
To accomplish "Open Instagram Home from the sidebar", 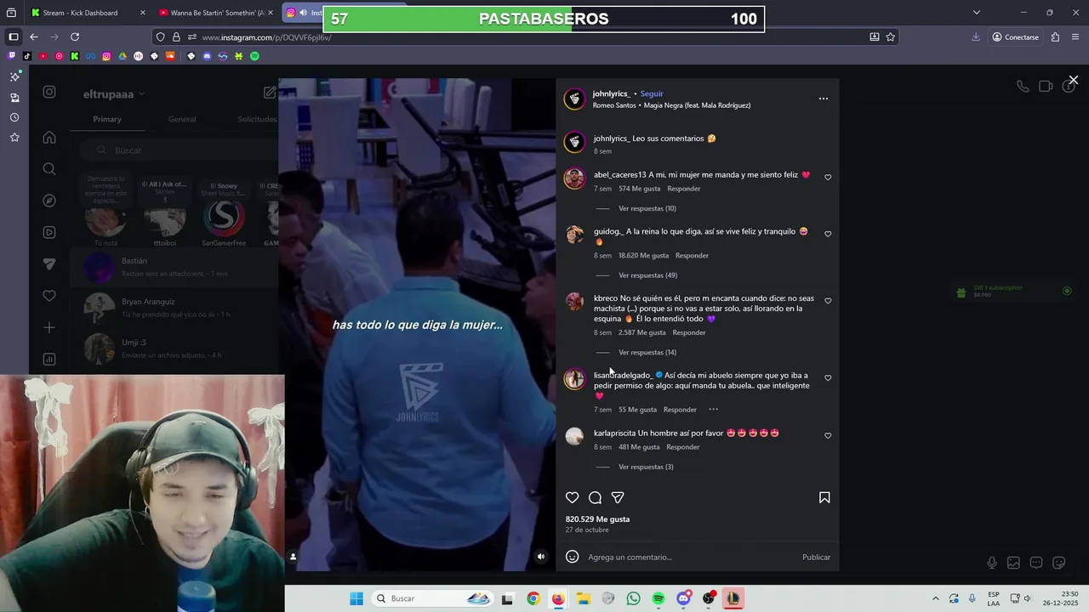I will pyautogui.click(x=49, y=138).
